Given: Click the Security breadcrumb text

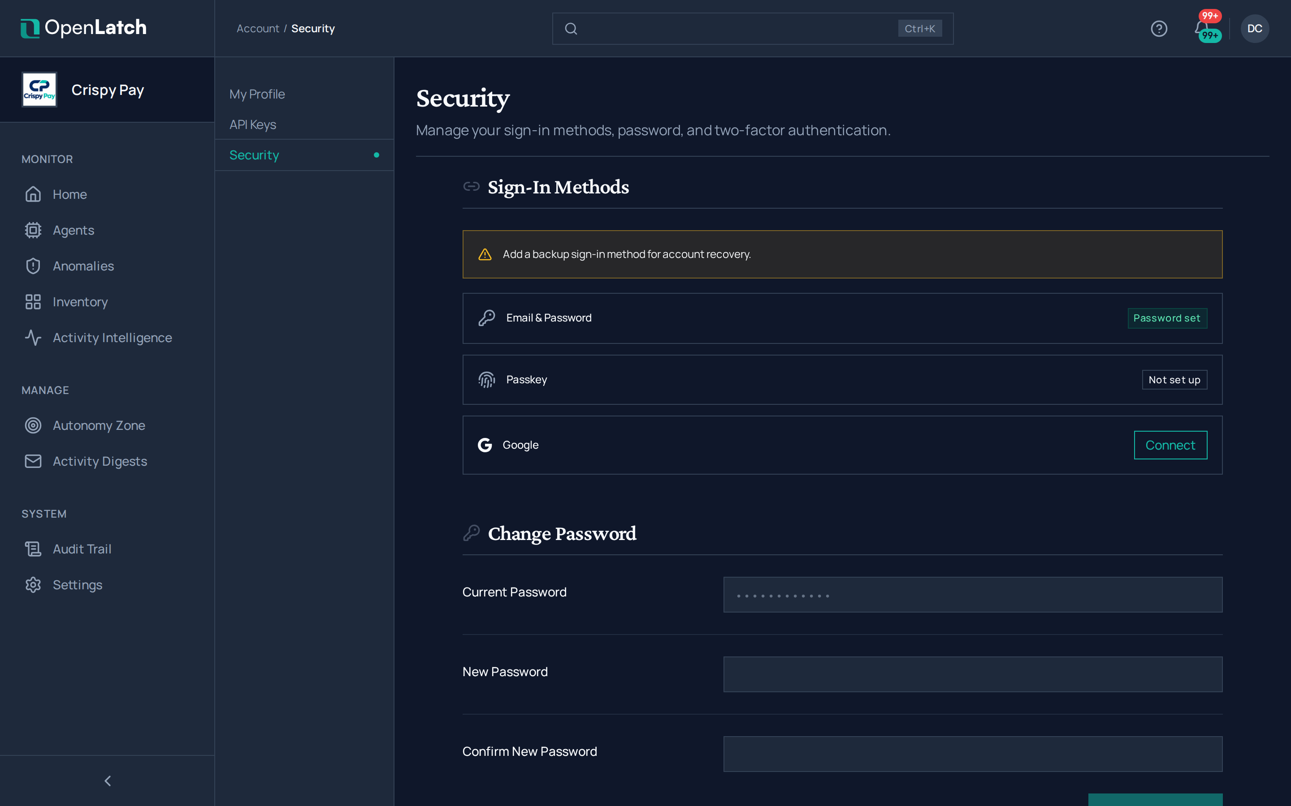Looking at the screenshot, I should [313, 28].
